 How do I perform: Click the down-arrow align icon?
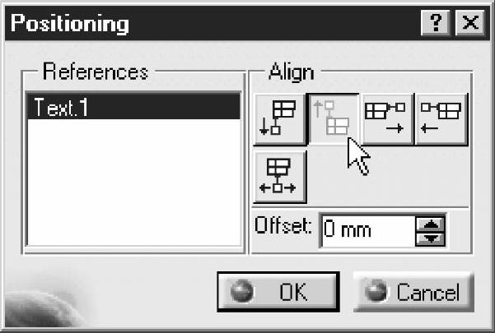click(x=279, y=120)
